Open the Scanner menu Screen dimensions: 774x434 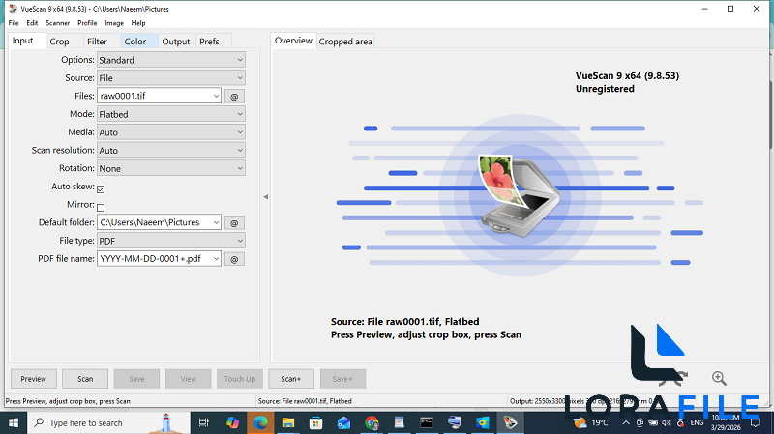(x=58, y=23)
